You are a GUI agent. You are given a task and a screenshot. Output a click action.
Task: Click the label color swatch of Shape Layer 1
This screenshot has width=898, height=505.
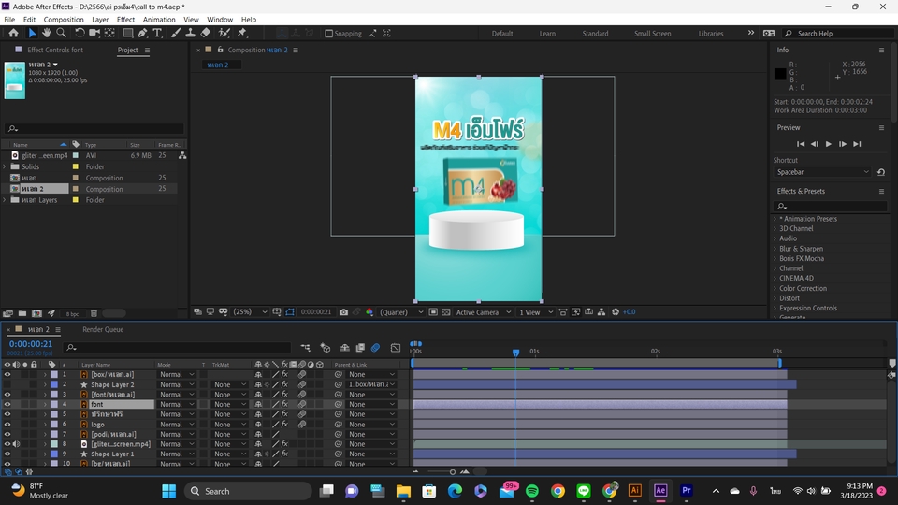click(x=54, y=454)
